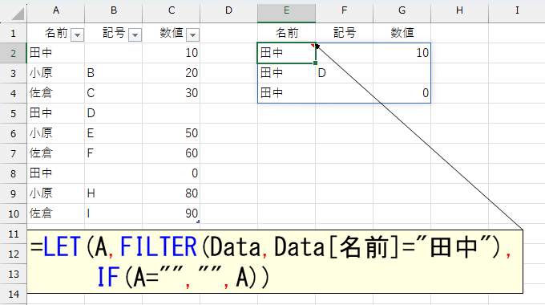The width and height of the screenshot is (545, 305).
Task: Open the 名前 filter dropdown
Action: (77, 35)
